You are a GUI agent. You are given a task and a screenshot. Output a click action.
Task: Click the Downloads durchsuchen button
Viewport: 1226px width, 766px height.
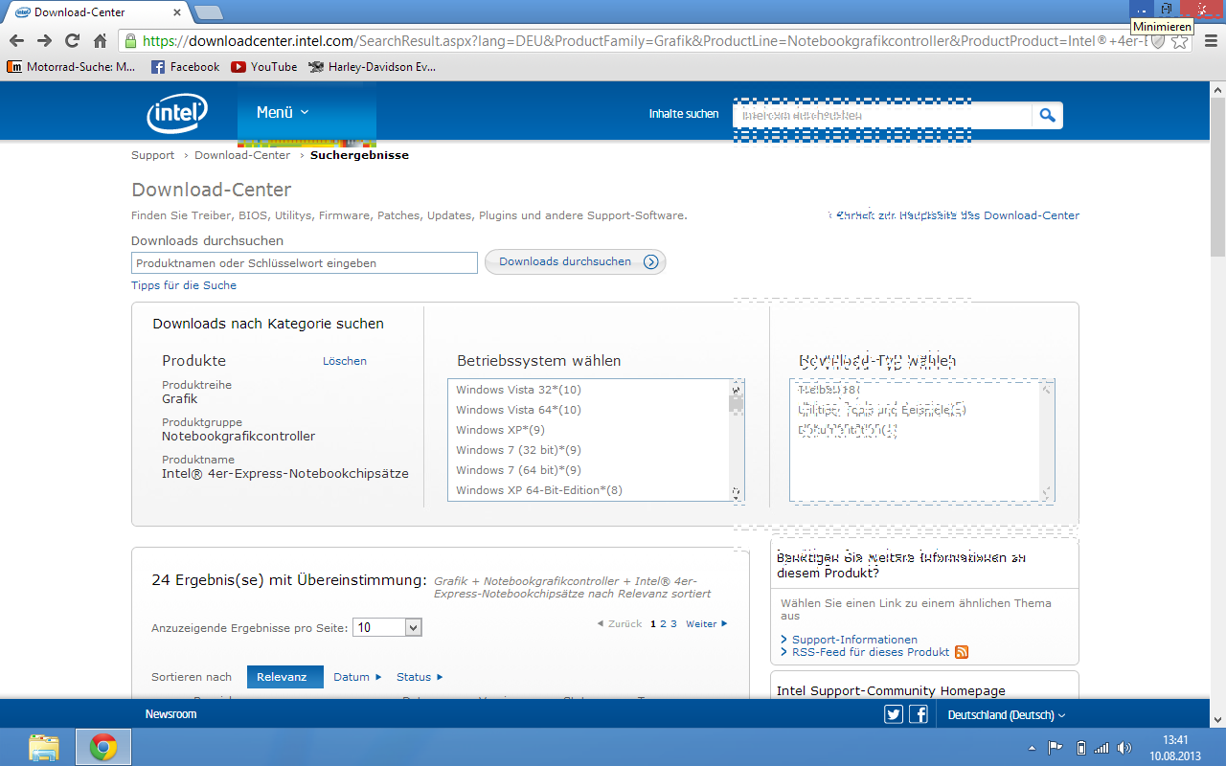point(575,261)
